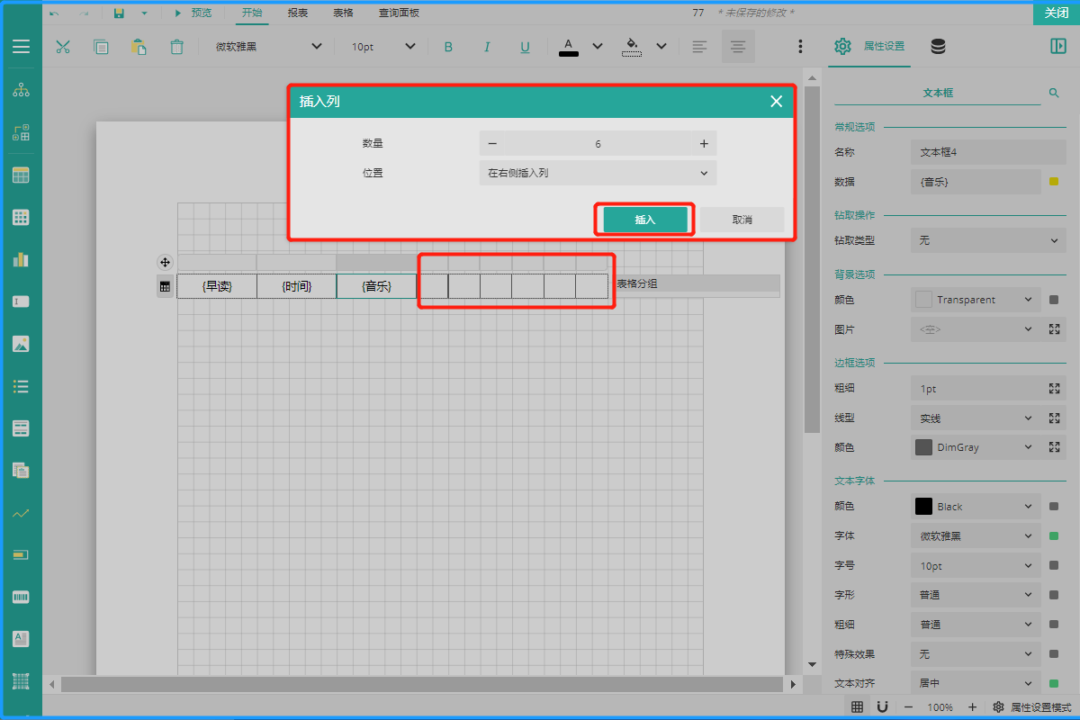1080x720 pixels.
Task: Click the DimGray border color swatch
Action: [923, 447]
